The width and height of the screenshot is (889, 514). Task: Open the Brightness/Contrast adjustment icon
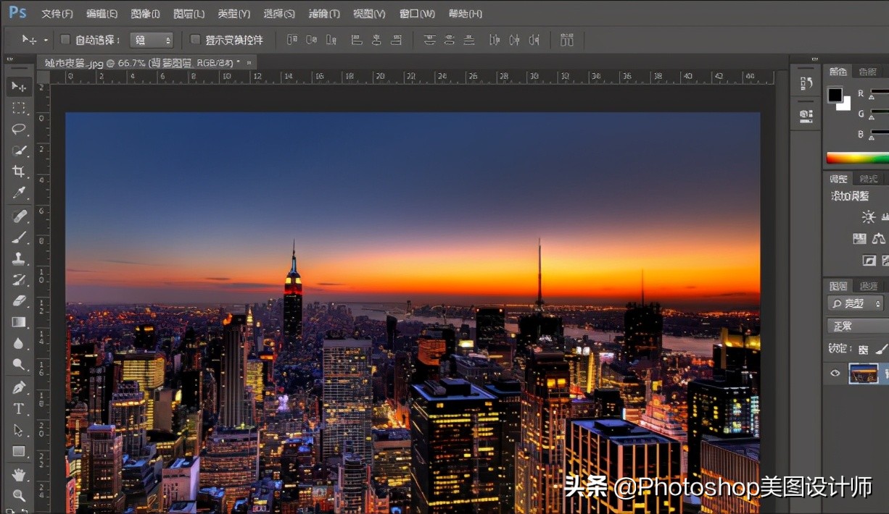(868, 217)
